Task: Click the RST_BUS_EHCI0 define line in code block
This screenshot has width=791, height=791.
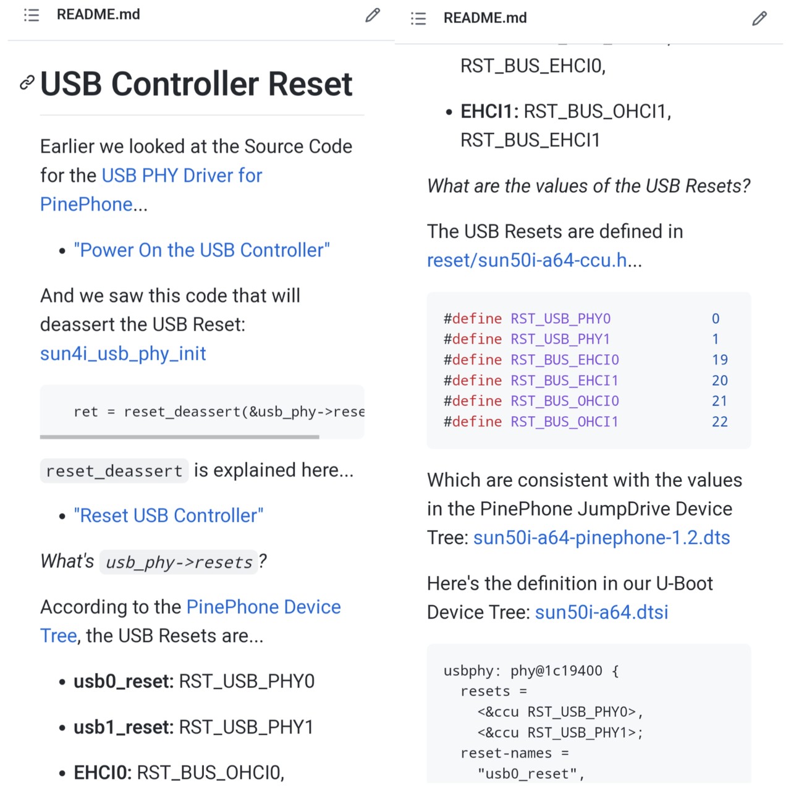Action: pos(531,360)
